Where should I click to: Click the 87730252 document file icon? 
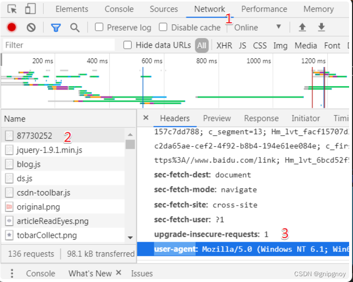[x=9, y=136]
